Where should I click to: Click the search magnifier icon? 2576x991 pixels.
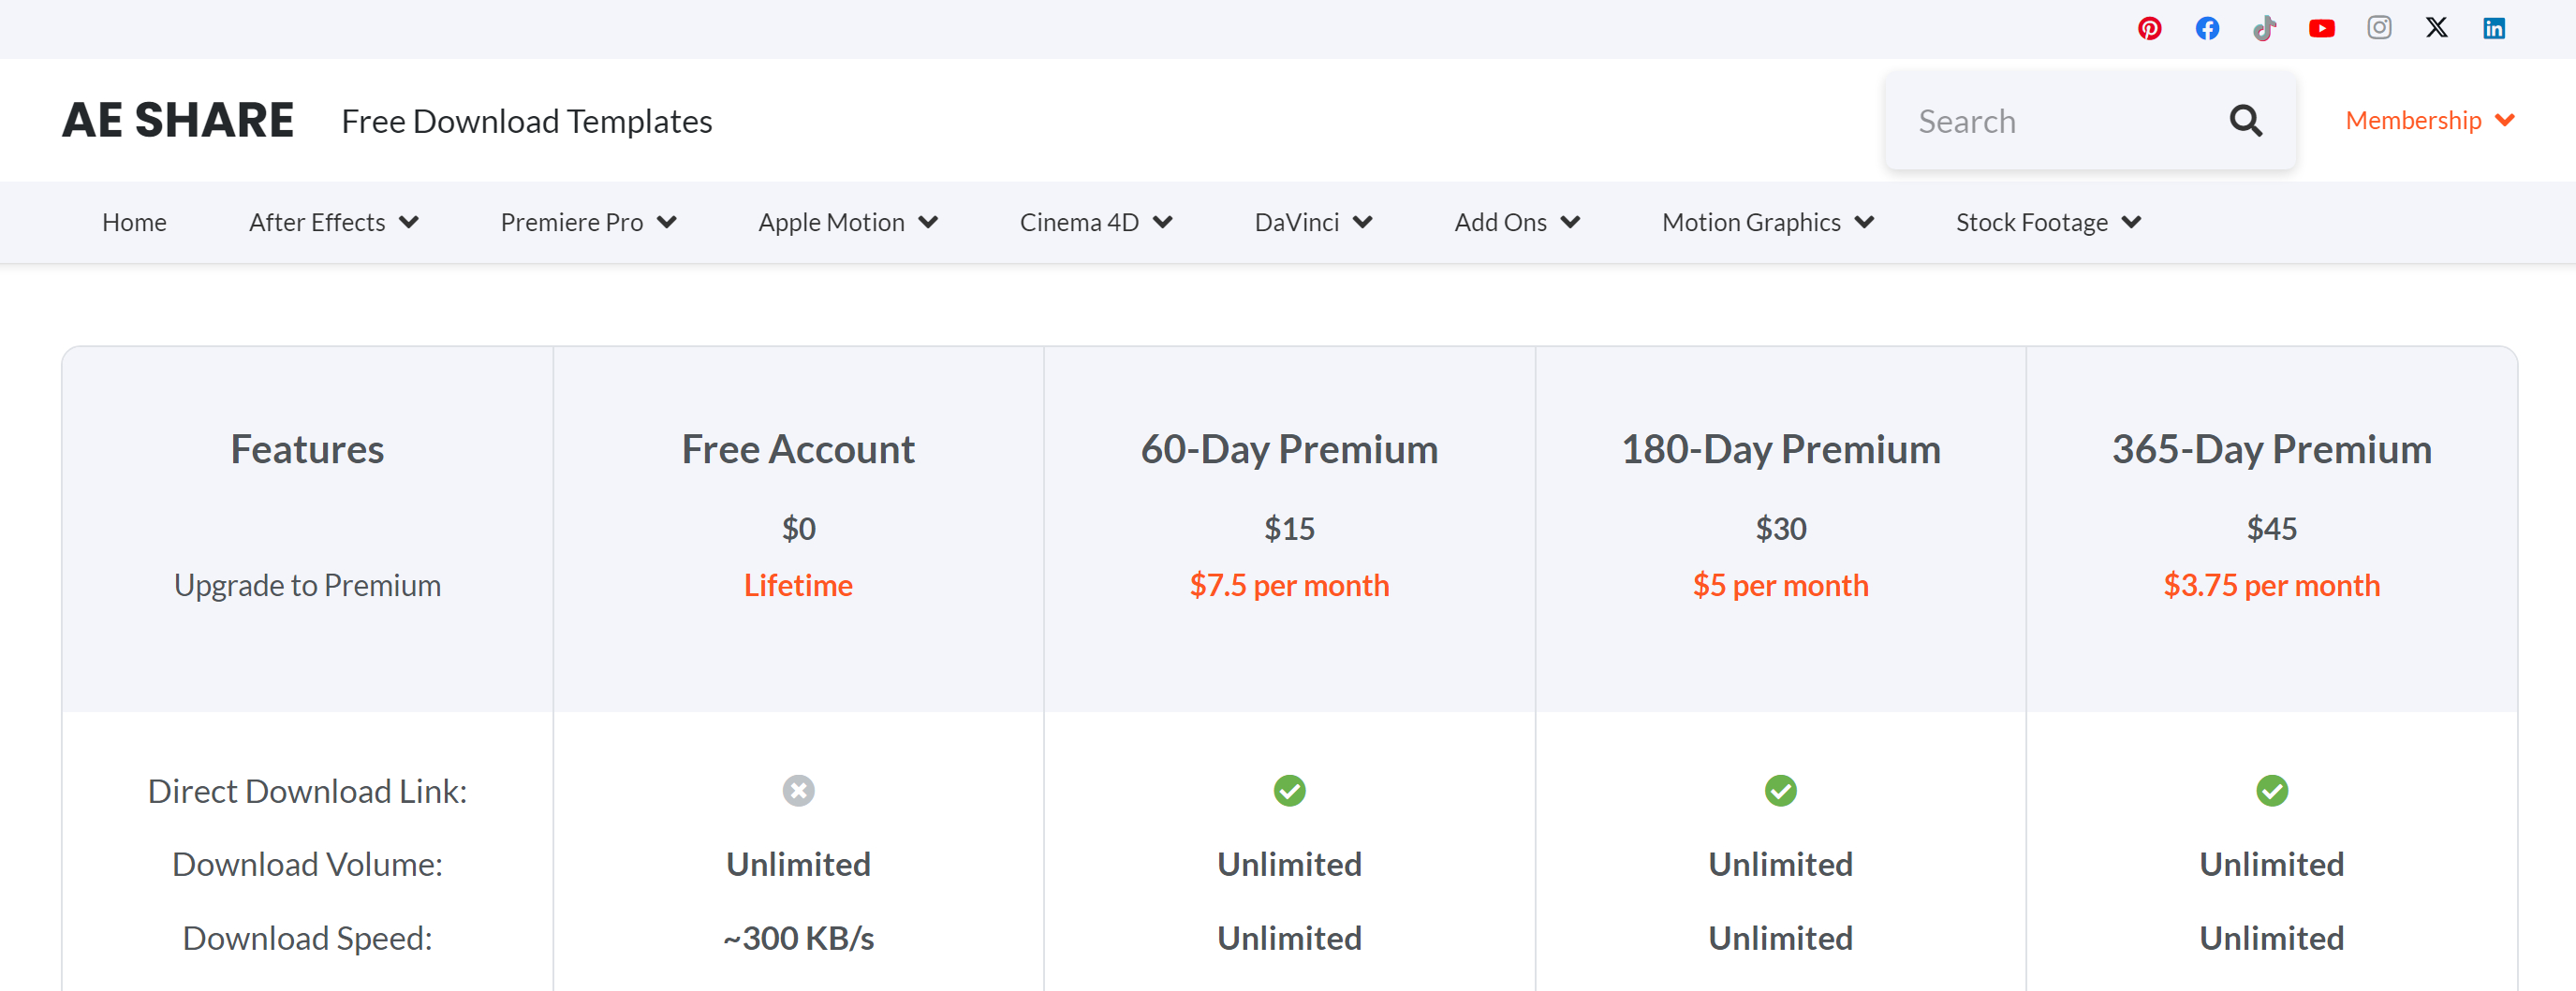2245,121
